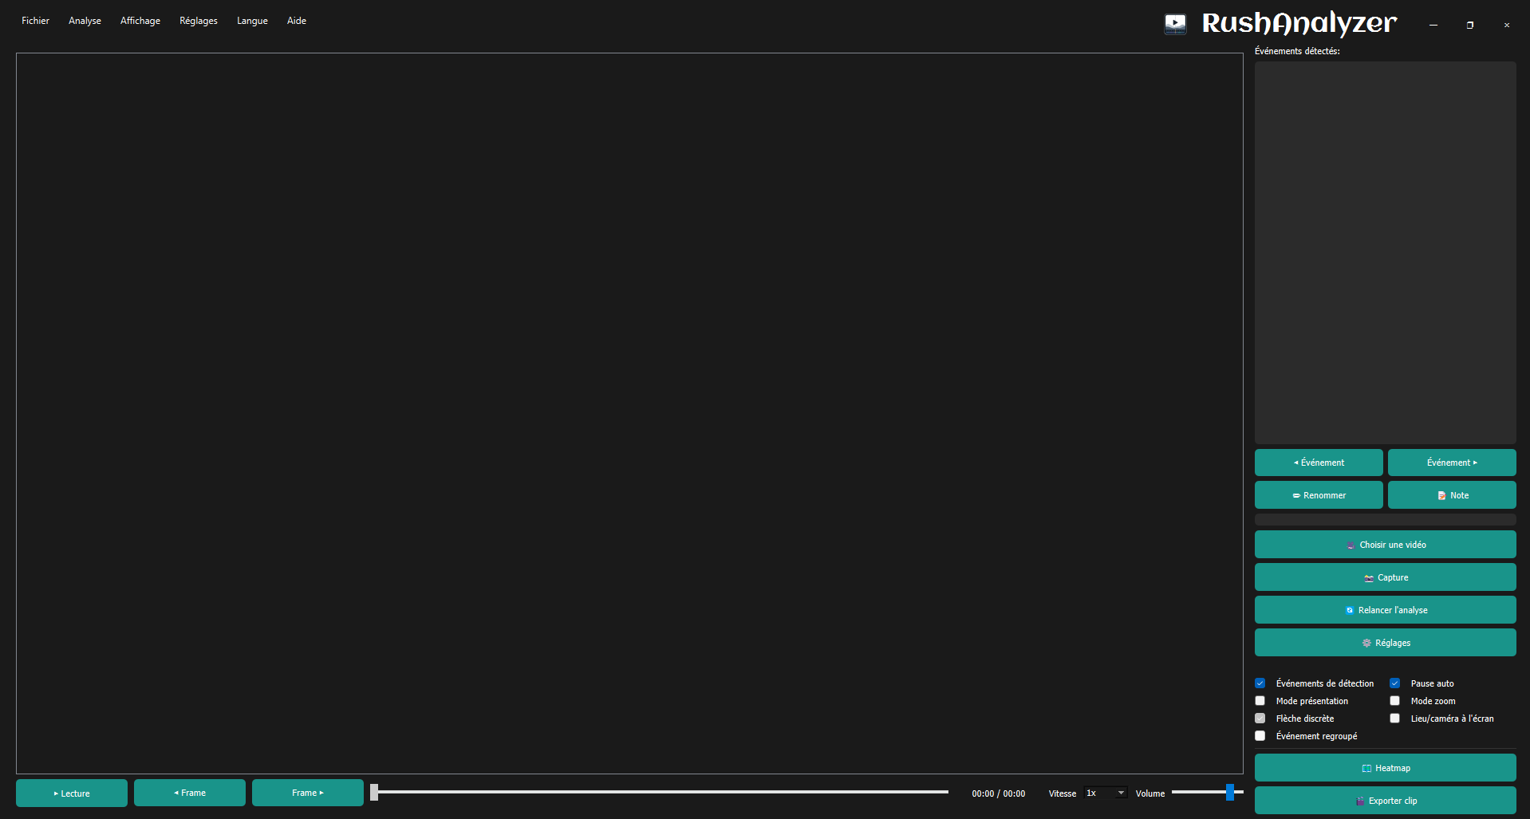Open Réglages from the side panel button
This screenshot has width=1530, height=819.
[1386, 643]
